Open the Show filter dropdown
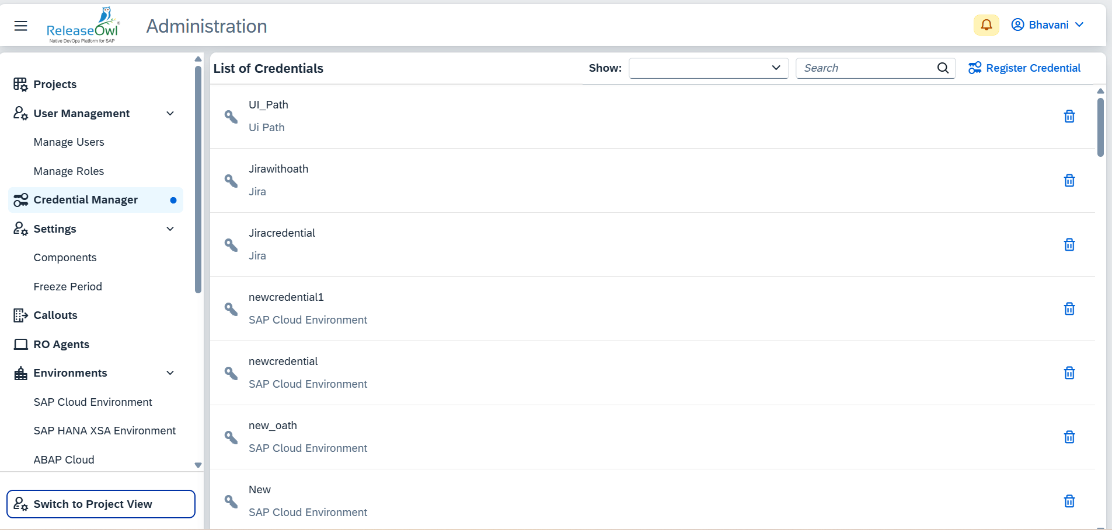Viewport: 1112px width, 530px height. [708, 68]
